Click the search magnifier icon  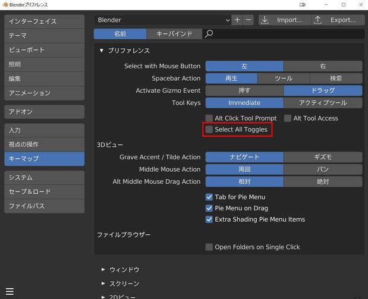pos(209,34)
